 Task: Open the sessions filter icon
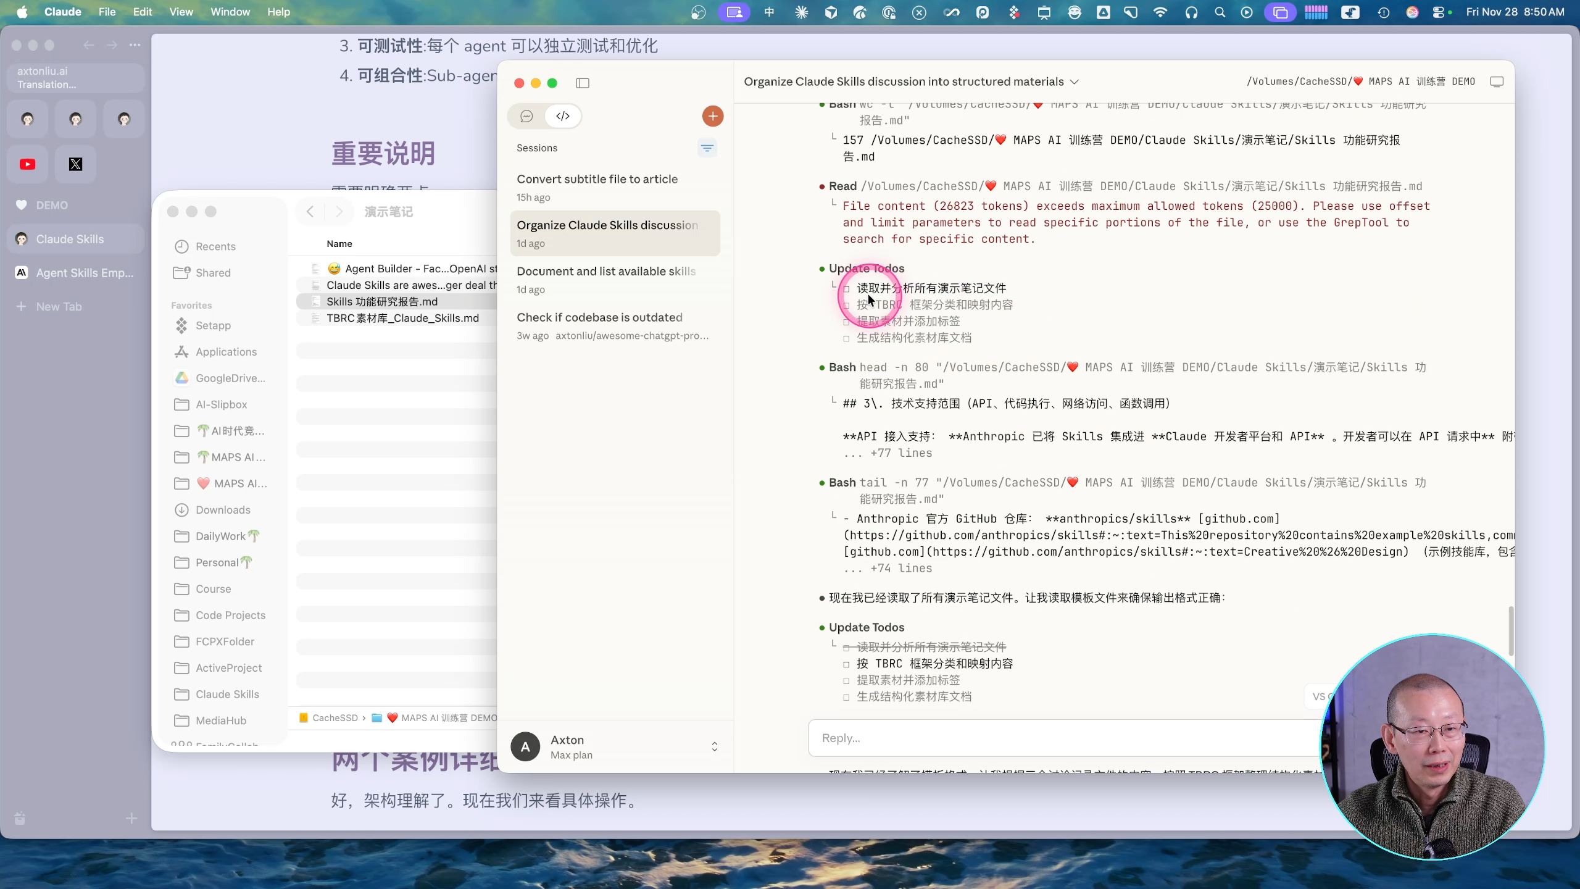pos(707,148)
